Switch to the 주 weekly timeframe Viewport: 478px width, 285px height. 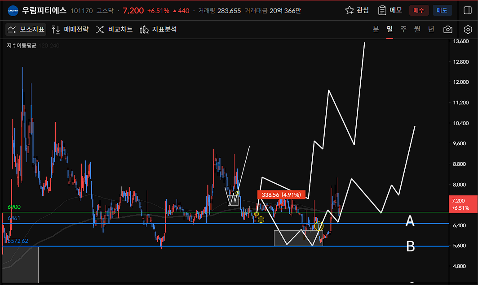[x=403, y=29]
